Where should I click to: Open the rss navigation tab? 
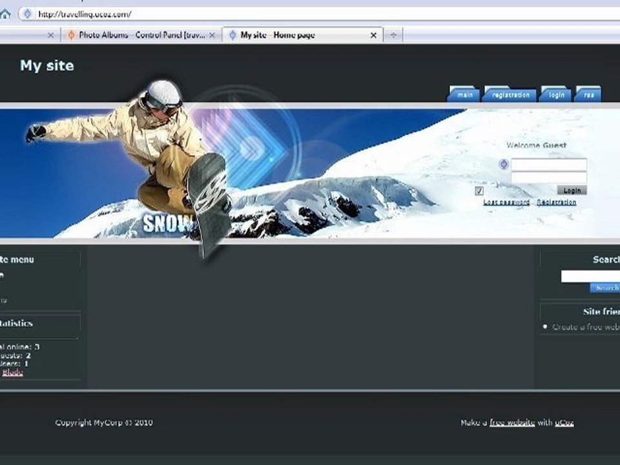click(588, 94)
